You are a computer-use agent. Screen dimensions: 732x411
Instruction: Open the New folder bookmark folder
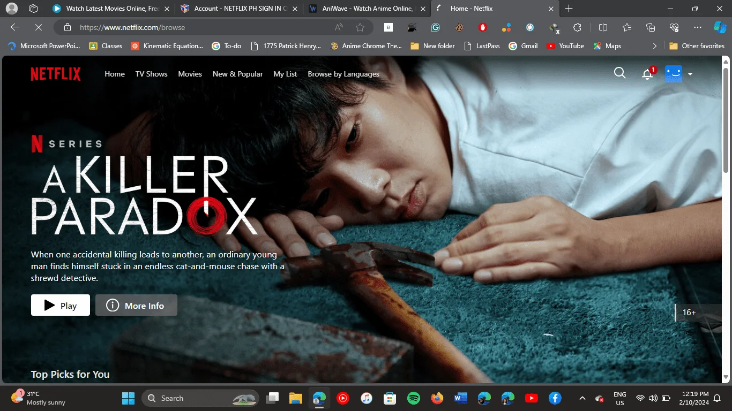pyautogui.click(x=432, y=46)
